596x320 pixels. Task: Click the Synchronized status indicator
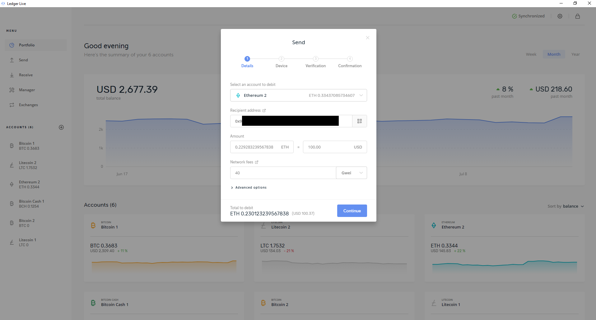tap(528, 16)
